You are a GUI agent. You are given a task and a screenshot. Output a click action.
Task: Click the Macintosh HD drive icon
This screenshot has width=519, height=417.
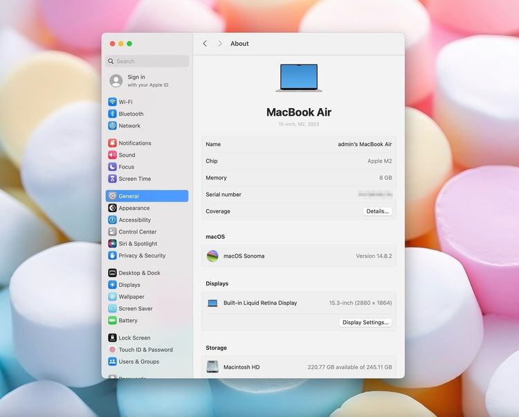(x=212, y=366)
